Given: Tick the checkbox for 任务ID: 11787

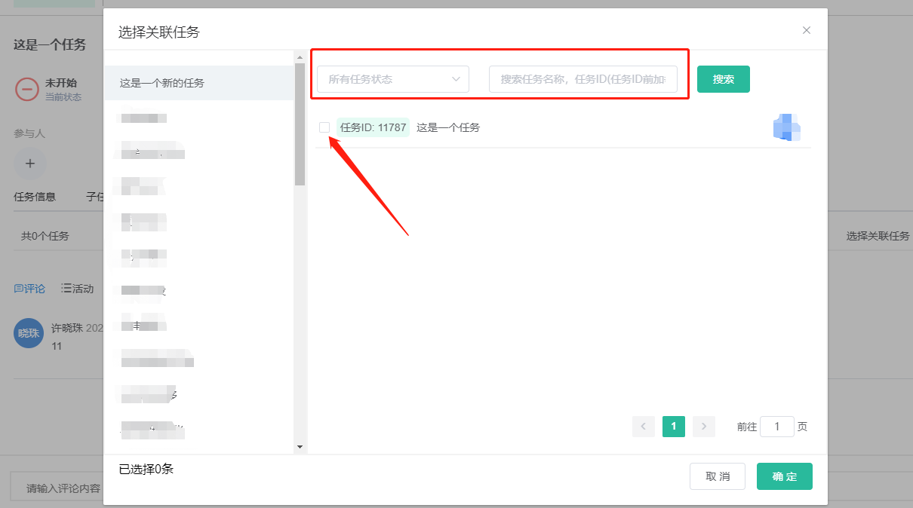Looking at the screenshot, I should tap(324, 127).
